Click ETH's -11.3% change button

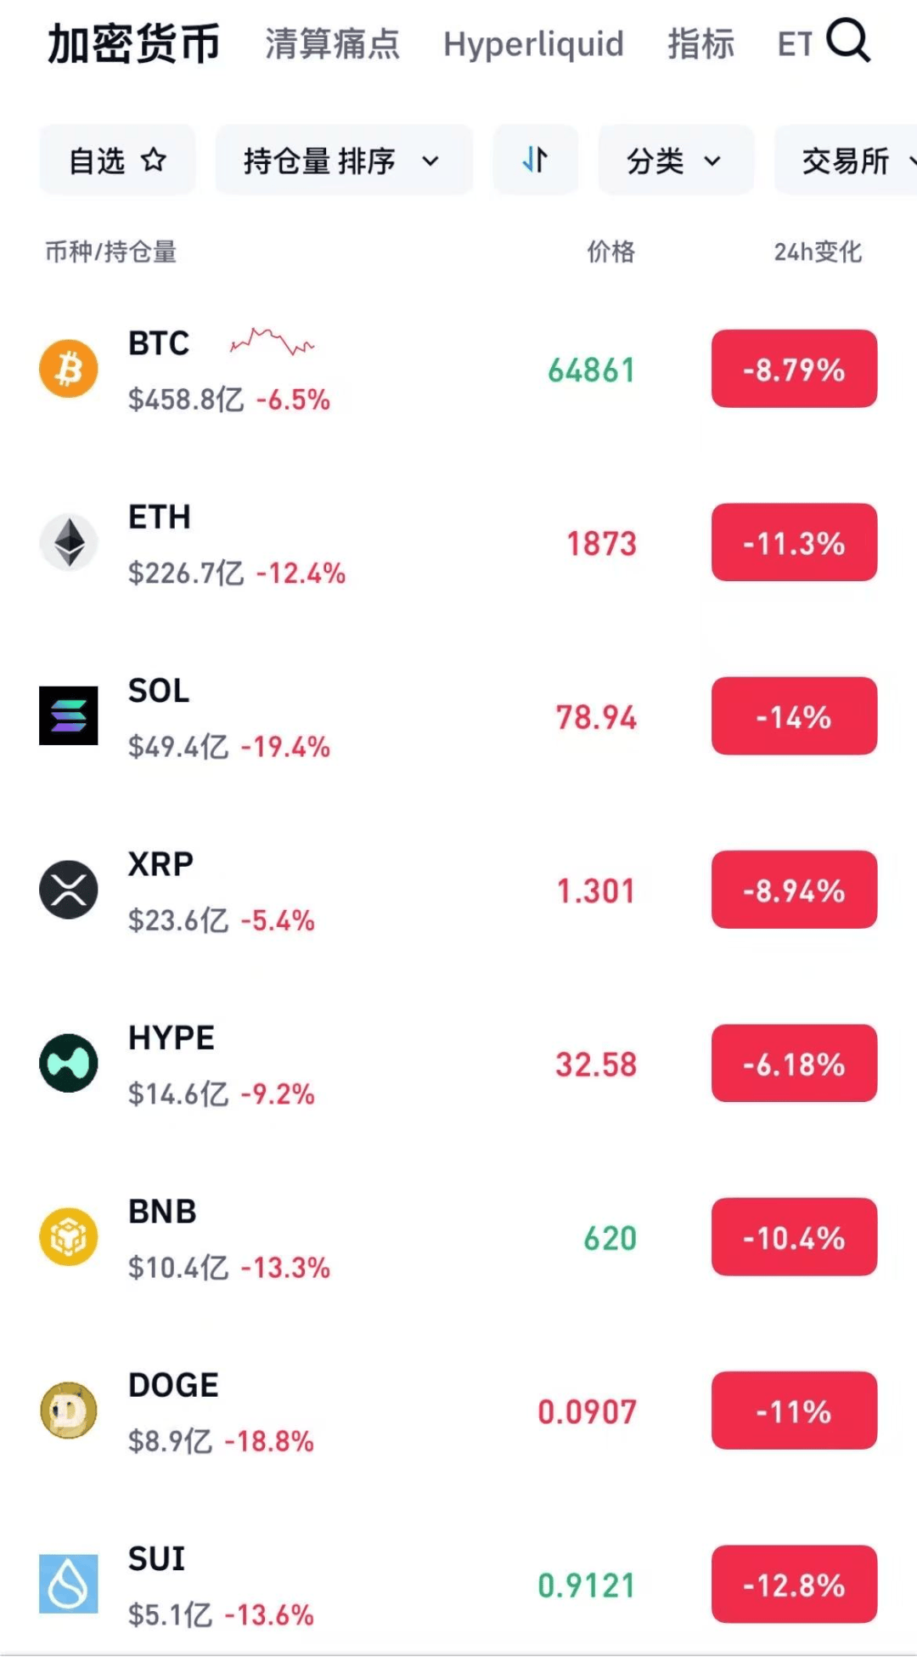click(794, 542)
